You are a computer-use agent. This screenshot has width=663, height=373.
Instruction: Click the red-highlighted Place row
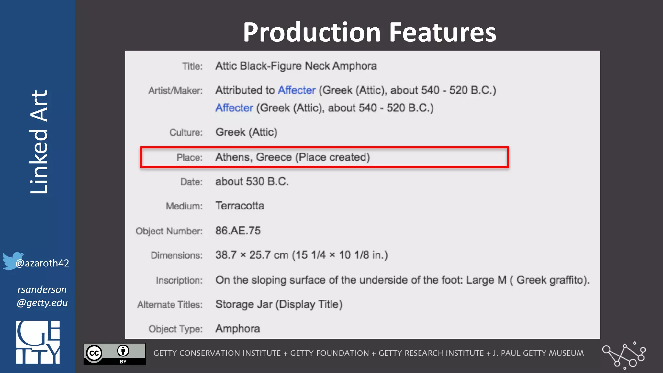[324, 157]
